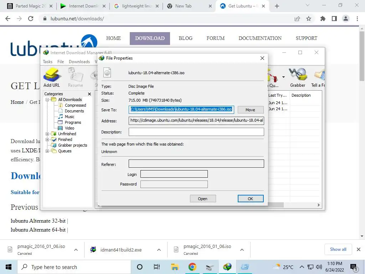Select the Queues category

tap(65, 151)
